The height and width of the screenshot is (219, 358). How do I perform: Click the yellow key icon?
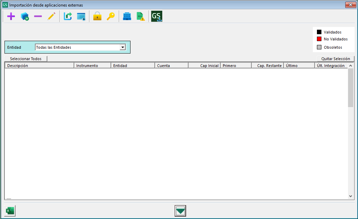111,17
